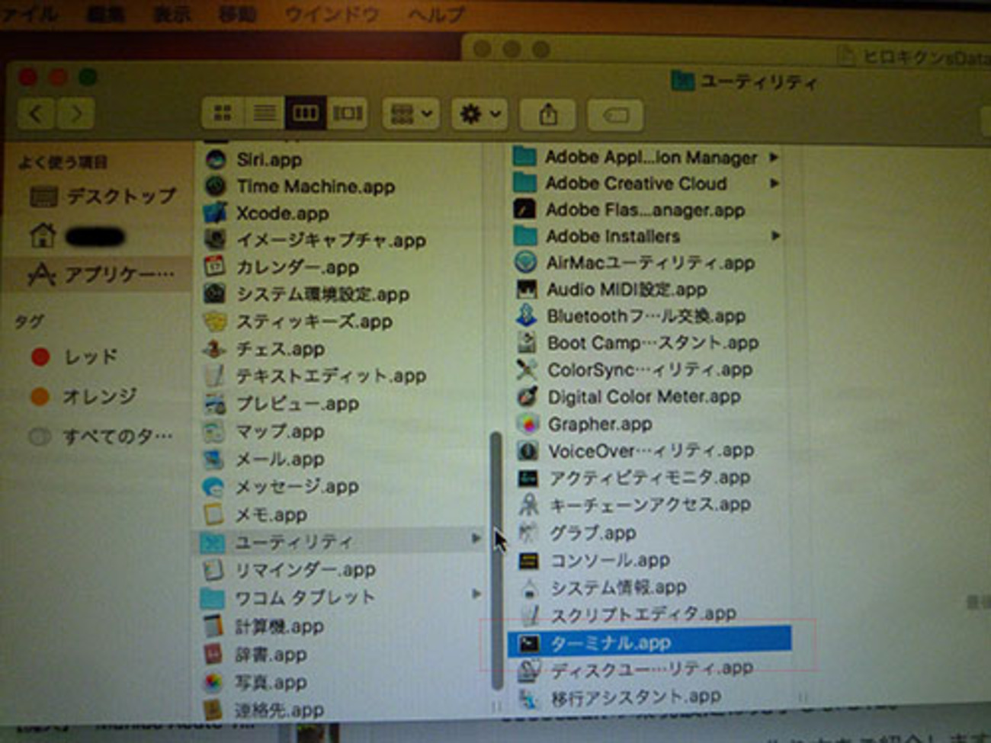Select the レッド tag
The width and height of the screenshot is (991, 743).
75,356
